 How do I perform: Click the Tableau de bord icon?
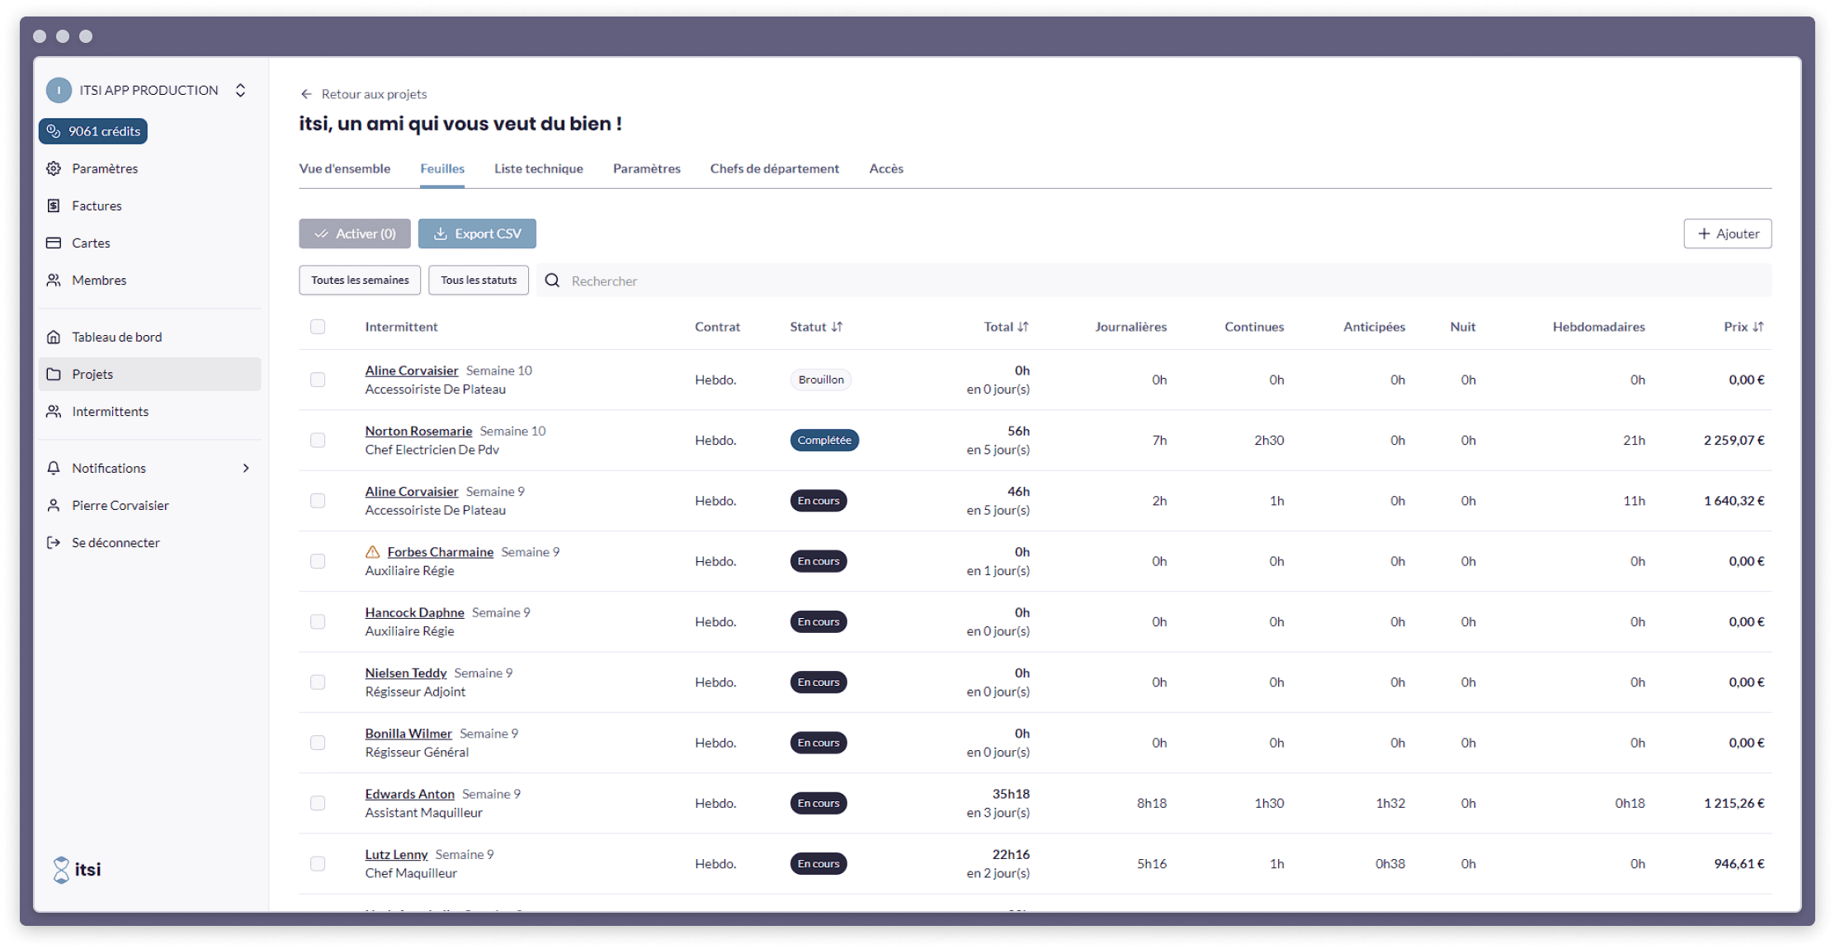pyautogui.click(x=57, y=337)
